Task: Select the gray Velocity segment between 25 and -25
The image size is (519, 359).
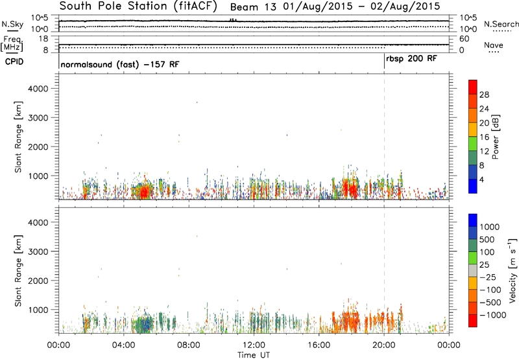Action: tap(473, 271)
